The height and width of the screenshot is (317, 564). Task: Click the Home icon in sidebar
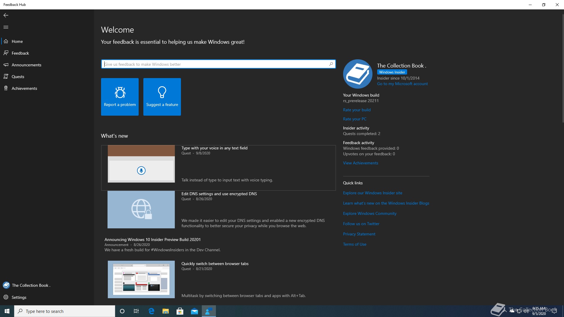(6, 41)
